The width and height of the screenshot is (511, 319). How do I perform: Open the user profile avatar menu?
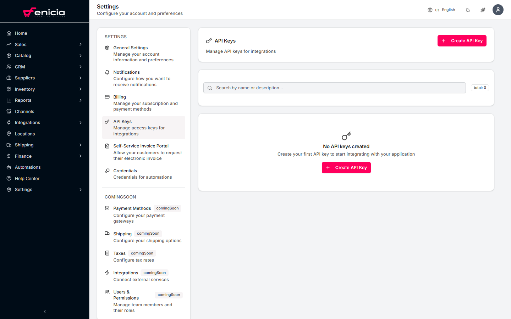click(x=498, y=10)
